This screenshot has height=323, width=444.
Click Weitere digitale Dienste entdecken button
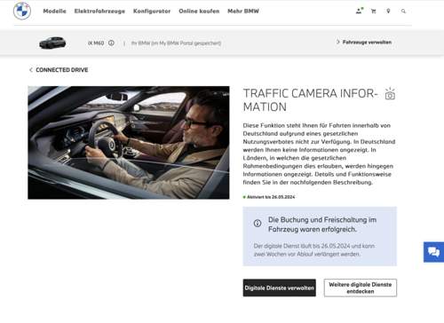361,288
